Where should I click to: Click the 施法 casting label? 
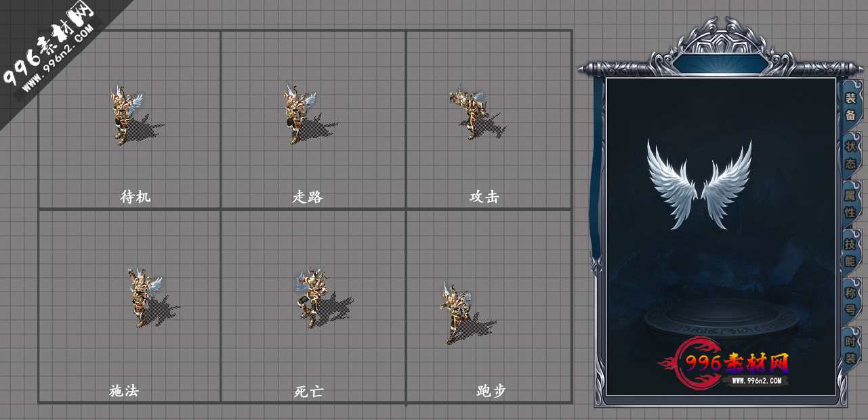pos(124,391)
